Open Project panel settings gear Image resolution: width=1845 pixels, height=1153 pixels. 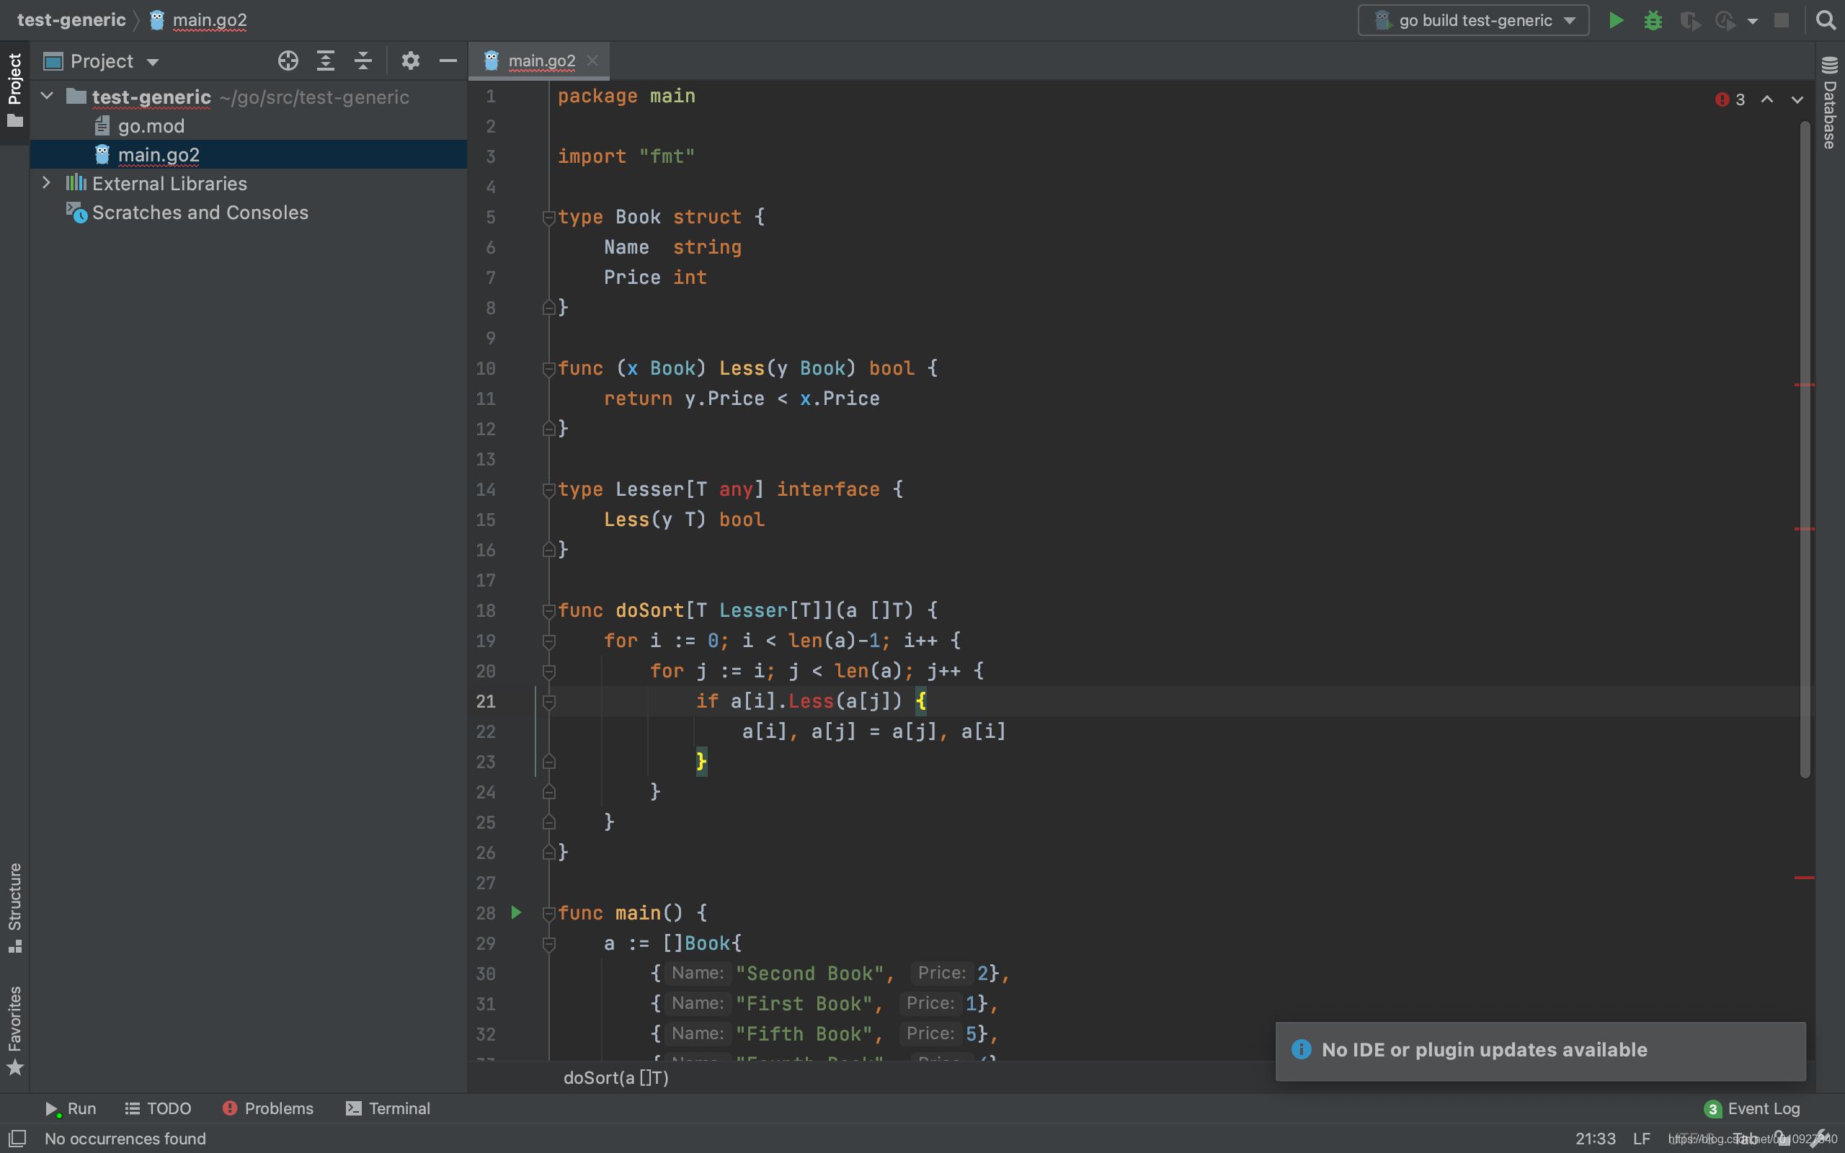[x=410, y=61]
